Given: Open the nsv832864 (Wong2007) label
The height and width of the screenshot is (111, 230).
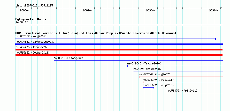Looking at the screenshot, I should 155,74.
